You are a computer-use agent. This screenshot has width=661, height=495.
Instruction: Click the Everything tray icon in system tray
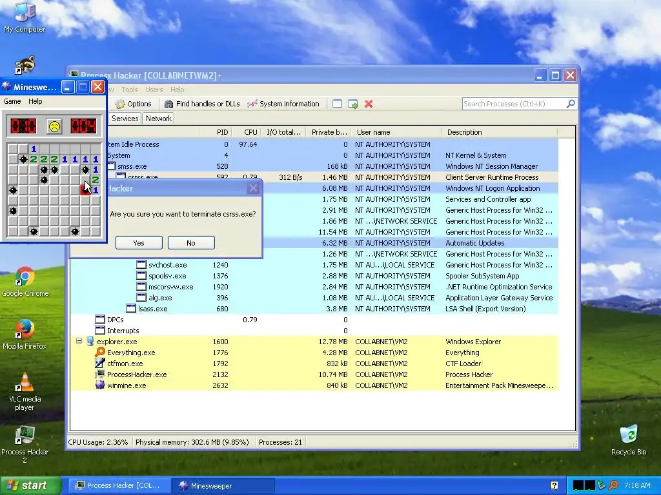[x=613, y=485]
